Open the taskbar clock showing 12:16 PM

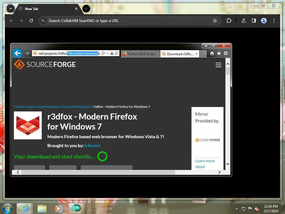(271, 209)
